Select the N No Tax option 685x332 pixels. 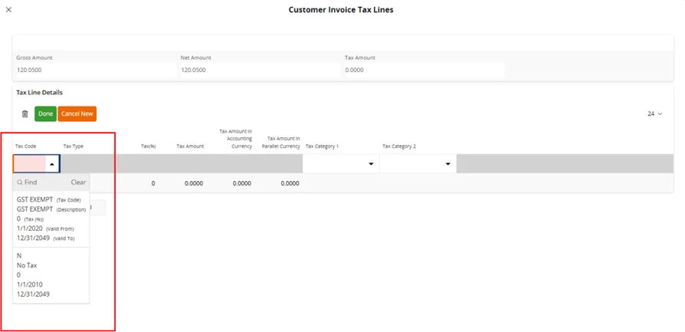click(x=51, y=274)
